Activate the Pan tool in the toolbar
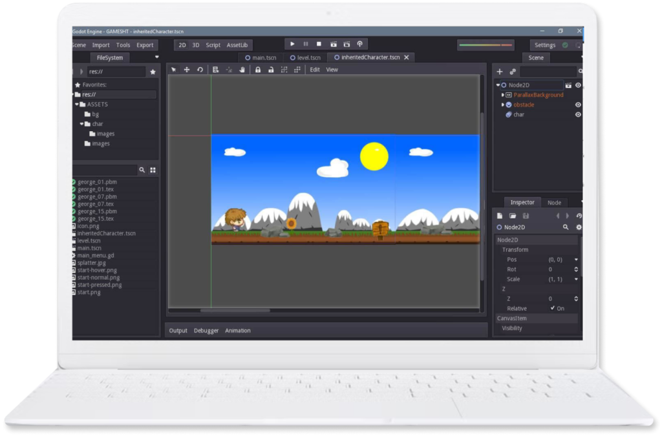Viewport: 662px width, 436px height. (242, 69)
